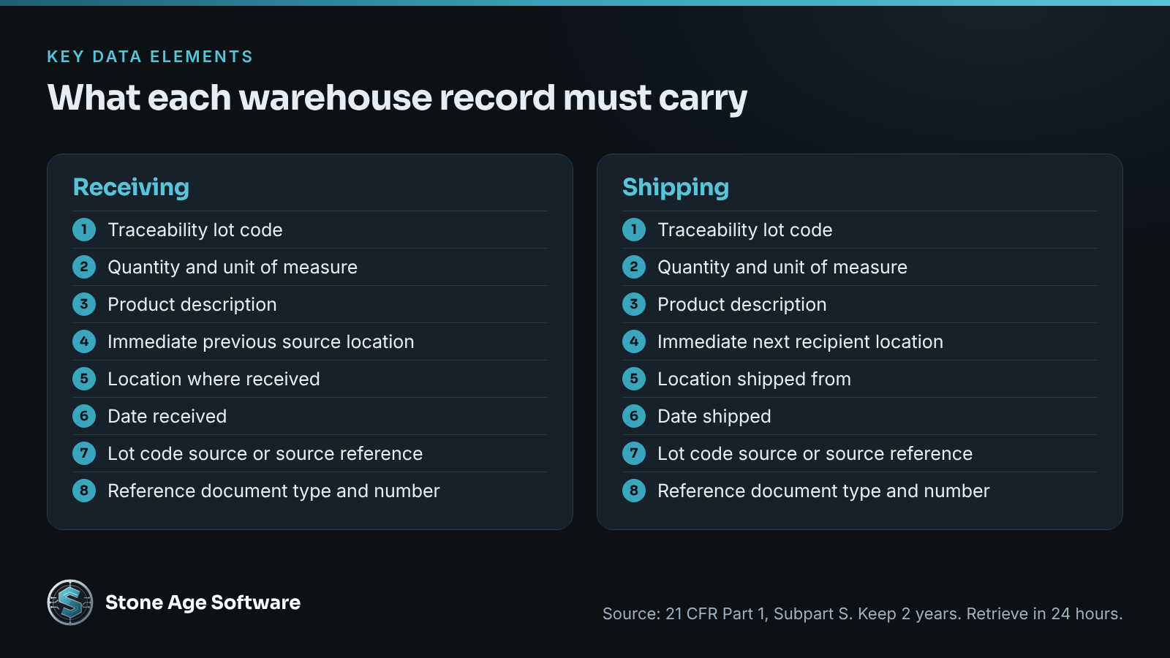Select badge 4 beside 'Immediate next recipient location'
Screen dimensions: 1170x658
click(x=634, y=341)
